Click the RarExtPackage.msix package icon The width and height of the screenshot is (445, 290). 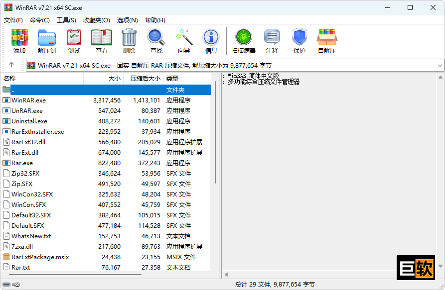[x=6, y=257]
